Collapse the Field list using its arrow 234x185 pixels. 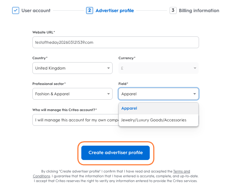(195, 94)
